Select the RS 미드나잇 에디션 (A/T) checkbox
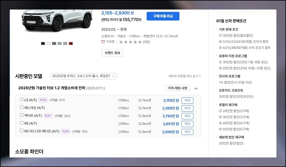The height and width of the screenshot is (167, 286). 22,131
